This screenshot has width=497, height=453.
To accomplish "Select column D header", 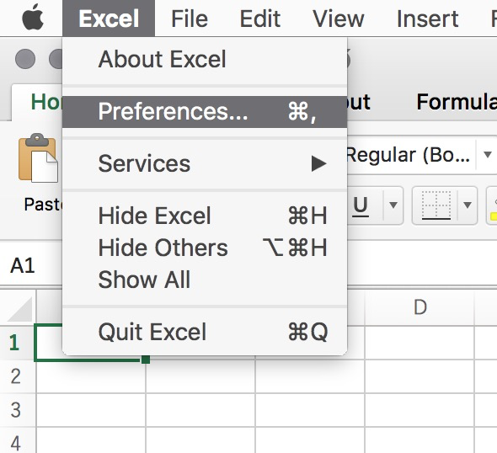I will pos(420,307).
